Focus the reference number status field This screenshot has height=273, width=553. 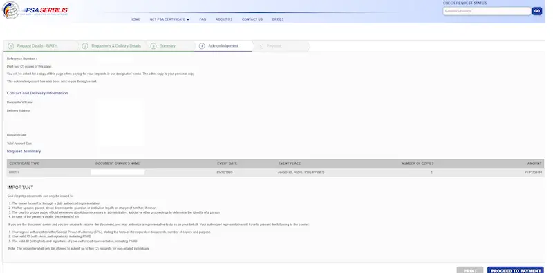pos(487,11)
